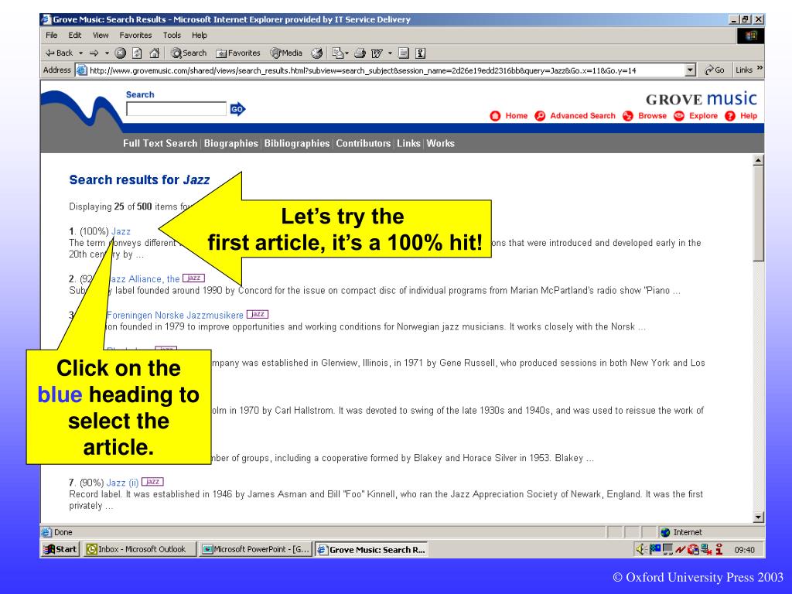Click the Grove Search text box
This screenshot has height=594, width=792.
pos(176,108)
